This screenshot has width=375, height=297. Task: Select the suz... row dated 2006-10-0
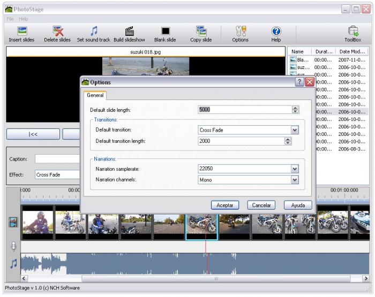pyautogui.click(x=328, y=67)
